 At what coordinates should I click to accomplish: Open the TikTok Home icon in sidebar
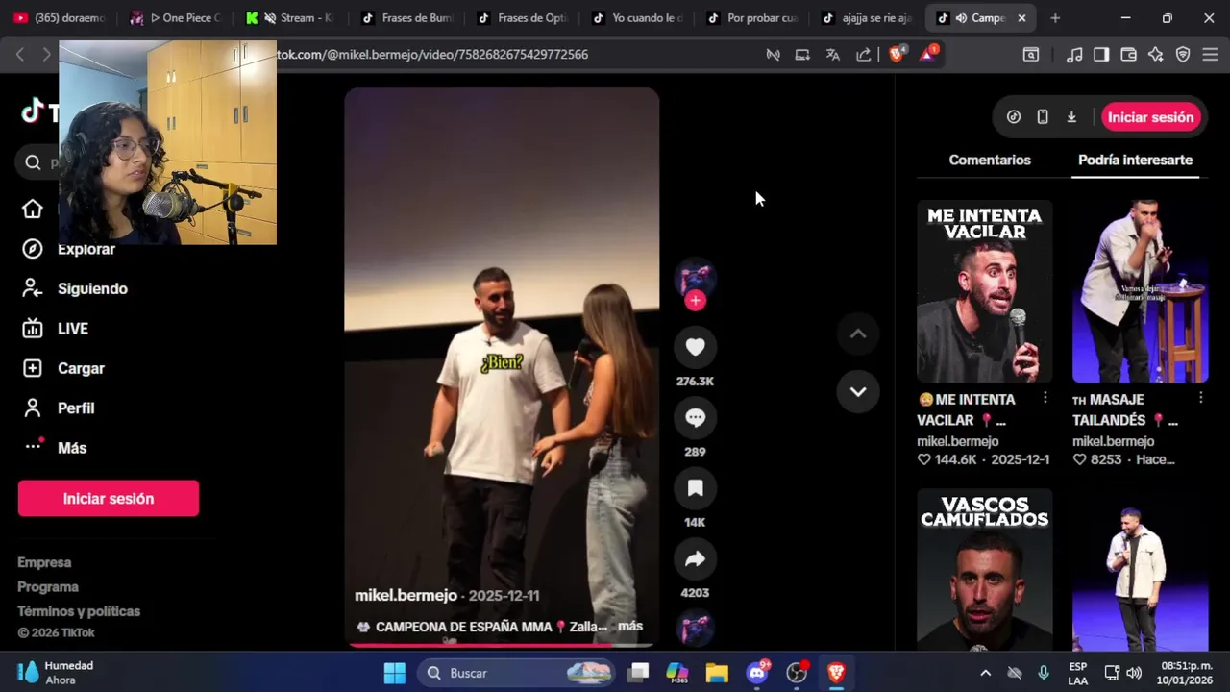coord(33,209)
